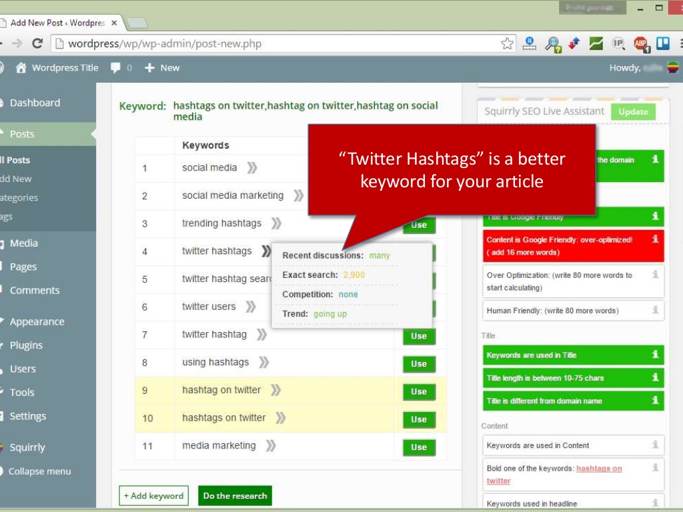The width and height of the screenshot is (683, 512).
Task: Expand details arrows for hashtag on twitter
Action: coord(275,390)
